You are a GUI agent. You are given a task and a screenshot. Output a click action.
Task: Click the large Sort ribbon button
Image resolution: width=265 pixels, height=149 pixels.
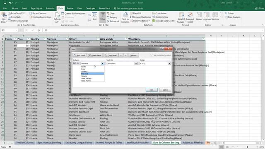click(94, 17)
